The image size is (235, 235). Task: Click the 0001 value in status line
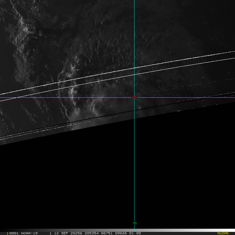pos(14,233)
